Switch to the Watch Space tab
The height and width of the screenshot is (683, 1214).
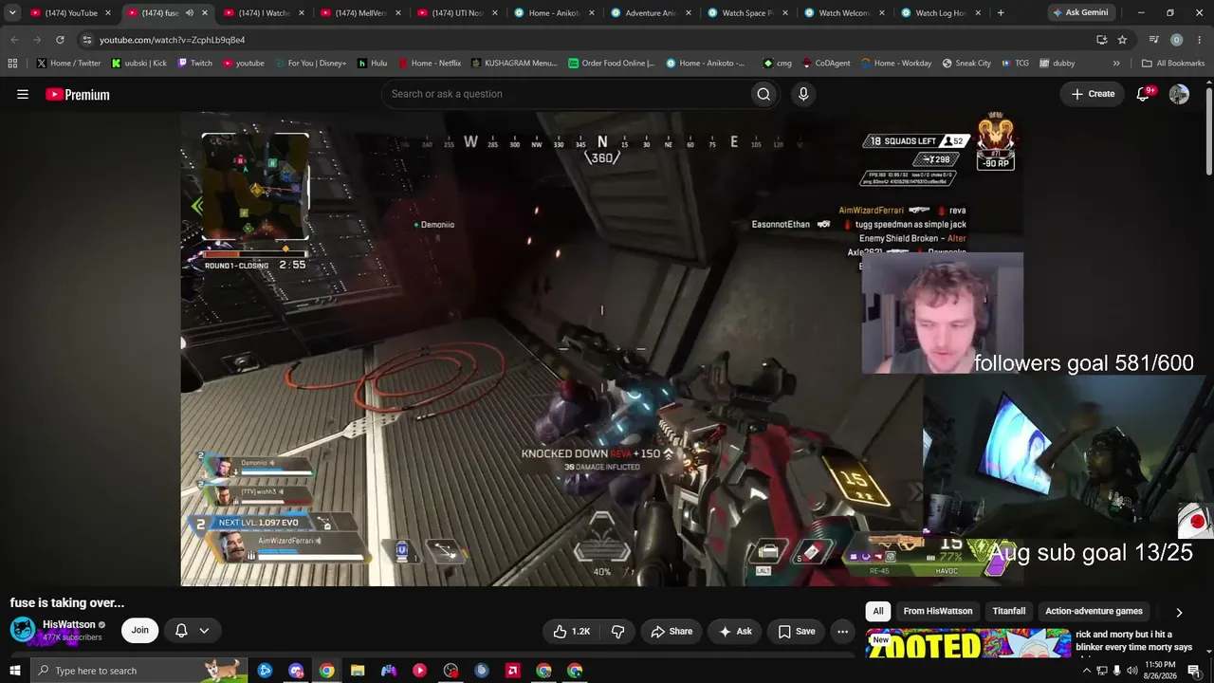click(x=747, y=13)
